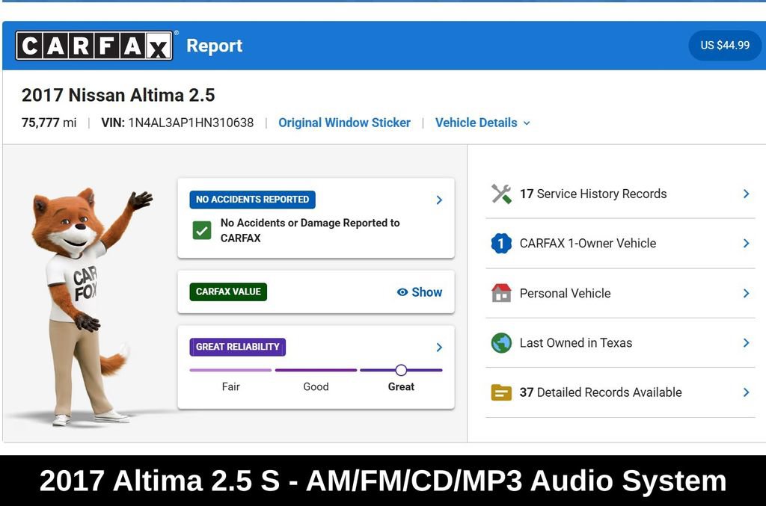Select the Last Owned in Texas row
This screenshot has width=766, height=506.
tap(620, 342)
